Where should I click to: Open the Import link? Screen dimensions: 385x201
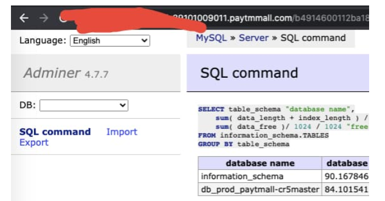(x=122, y=132)
